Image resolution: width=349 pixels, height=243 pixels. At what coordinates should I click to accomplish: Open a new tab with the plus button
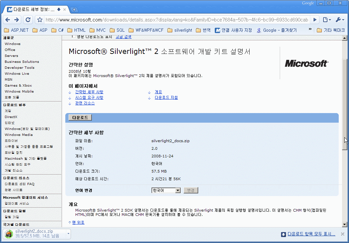[74, 10]
